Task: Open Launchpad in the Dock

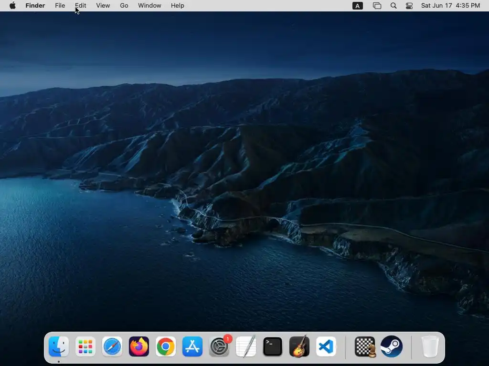Action: [x=85, y=346]
